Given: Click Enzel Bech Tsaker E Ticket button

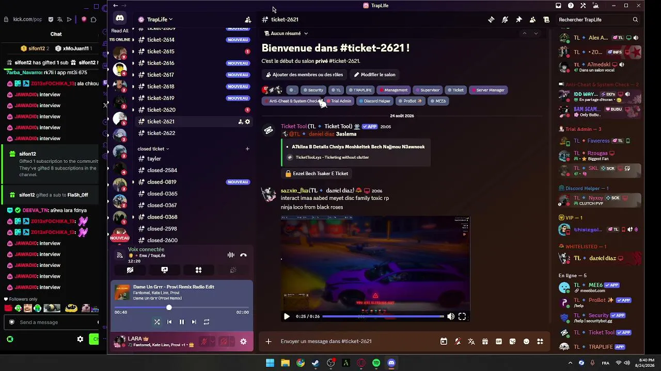Looking at the screenshot, I should 317,174.
